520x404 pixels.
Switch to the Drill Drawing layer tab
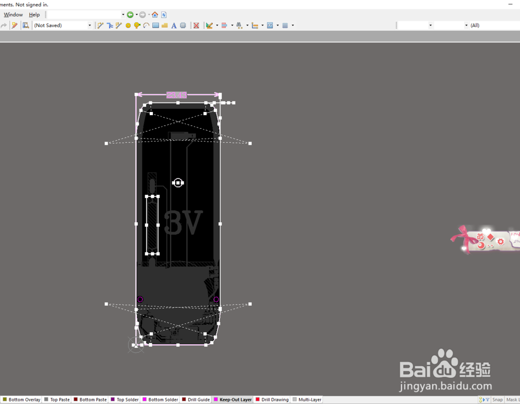(271, 400)
